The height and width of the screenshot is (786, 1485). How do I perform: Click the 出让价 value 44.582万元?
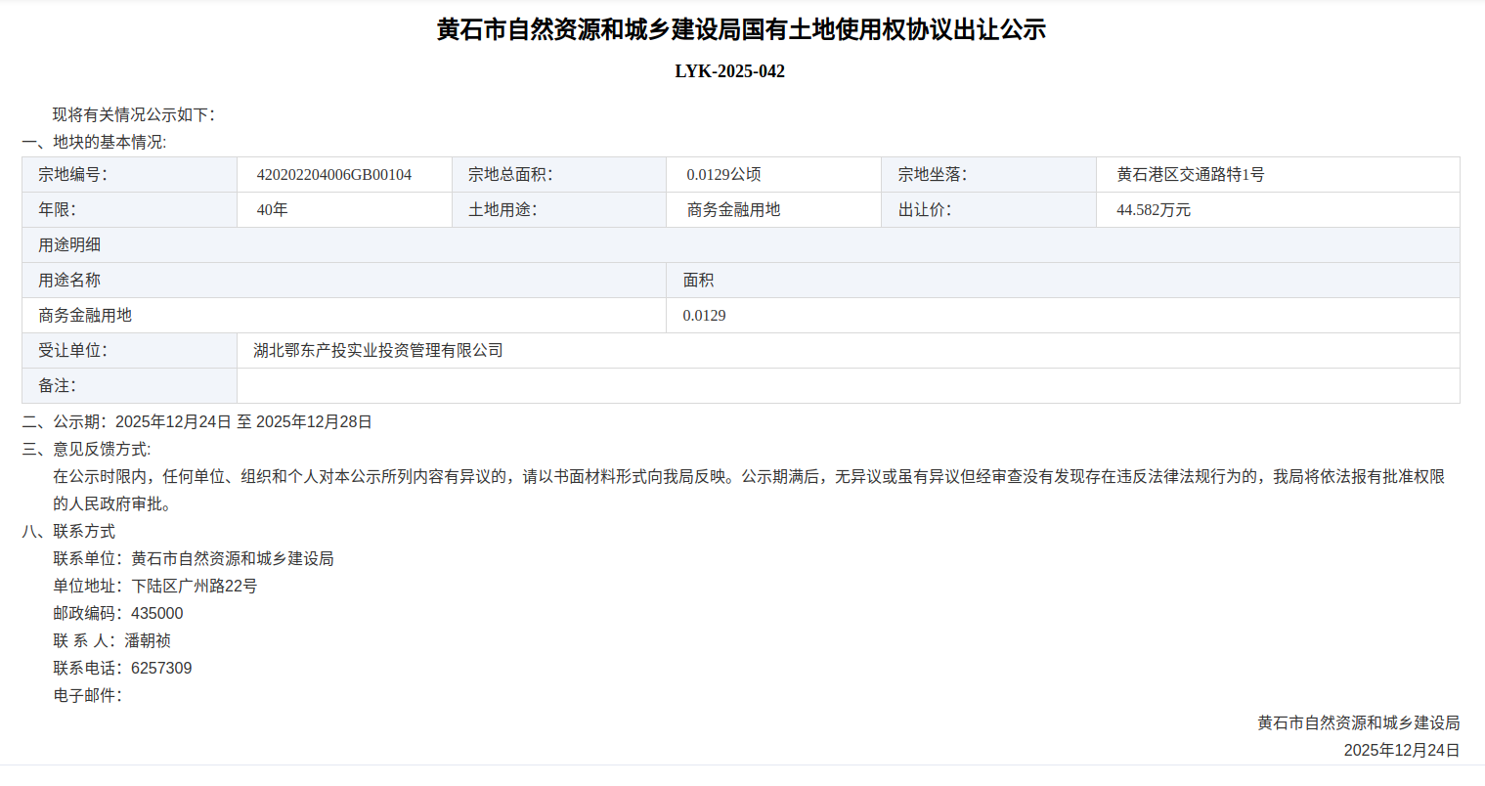point(1154,210)
